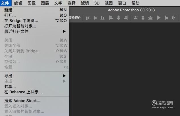The width and height of the screenshot is (180, 116).
Task: Choose 搜索 Adobe Stock...
Action: click(x=35, y=101)
